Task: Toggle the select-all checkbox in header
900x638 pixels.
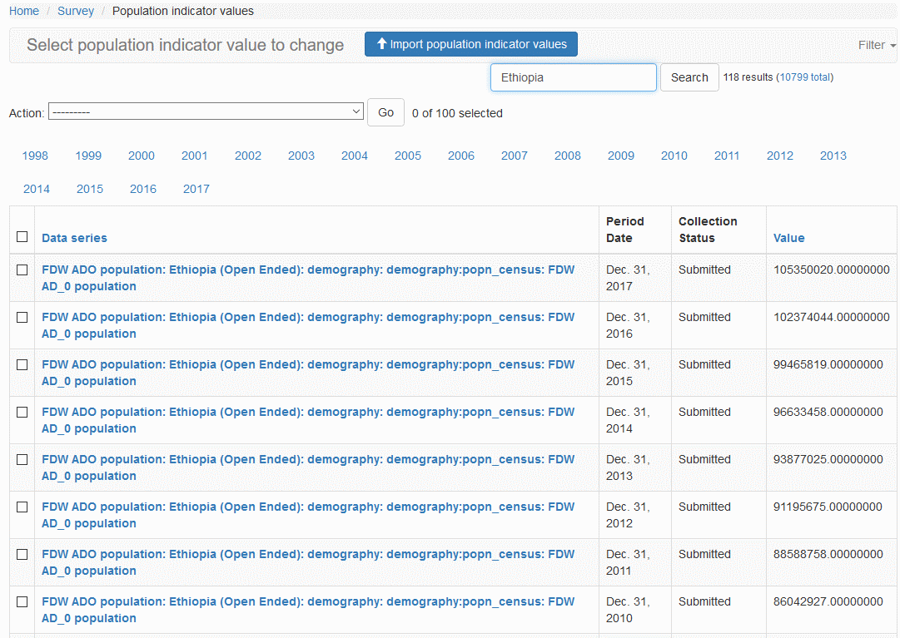Action: tap(22, 237)
